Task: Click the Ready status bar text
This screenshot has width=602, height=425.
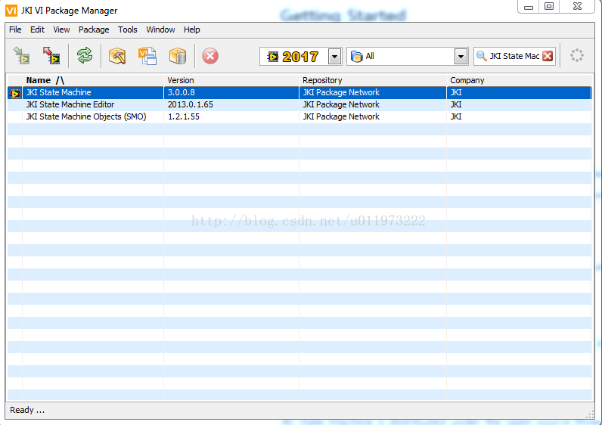Action: pyautogui.click(x=27, y=410)
